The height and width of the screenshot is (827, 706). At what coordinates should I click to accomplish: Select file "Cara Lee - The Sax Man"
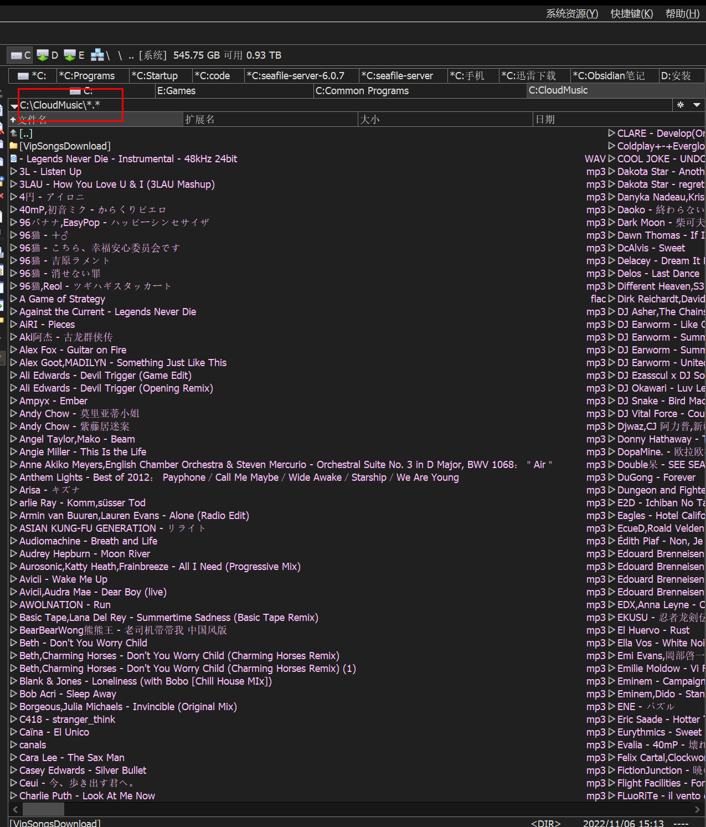tap(71, 758)
